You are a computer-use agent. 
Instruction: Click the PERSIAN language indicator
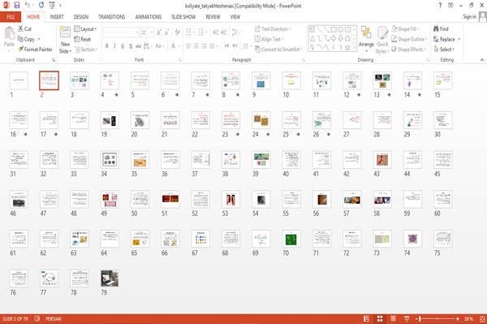[54, 318]
